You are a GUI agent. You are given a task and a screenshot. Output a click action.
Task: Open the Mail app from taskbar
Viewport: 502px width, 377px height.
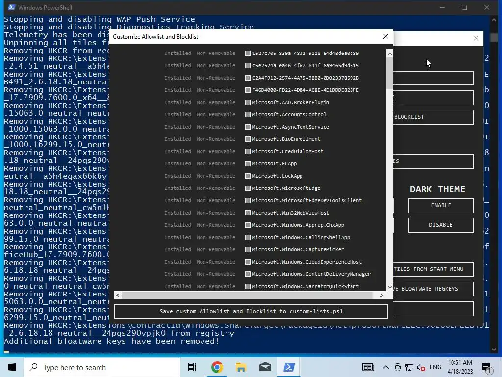[x=265, y=367]
